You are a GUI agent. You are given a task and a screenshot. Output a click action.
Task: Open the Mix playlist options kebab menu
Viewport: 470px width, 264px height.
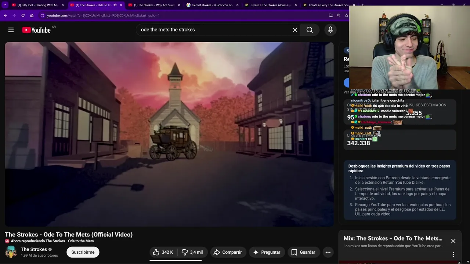453,254
